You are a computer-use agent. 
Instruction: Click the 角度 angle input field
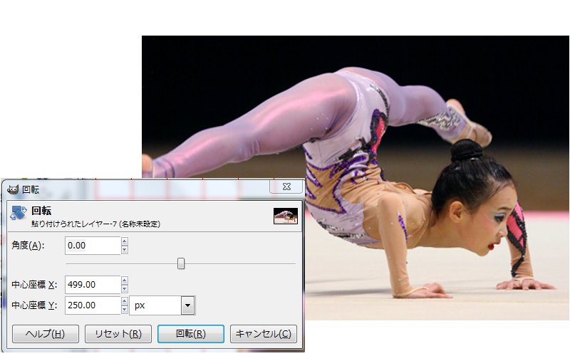(93, 246)
